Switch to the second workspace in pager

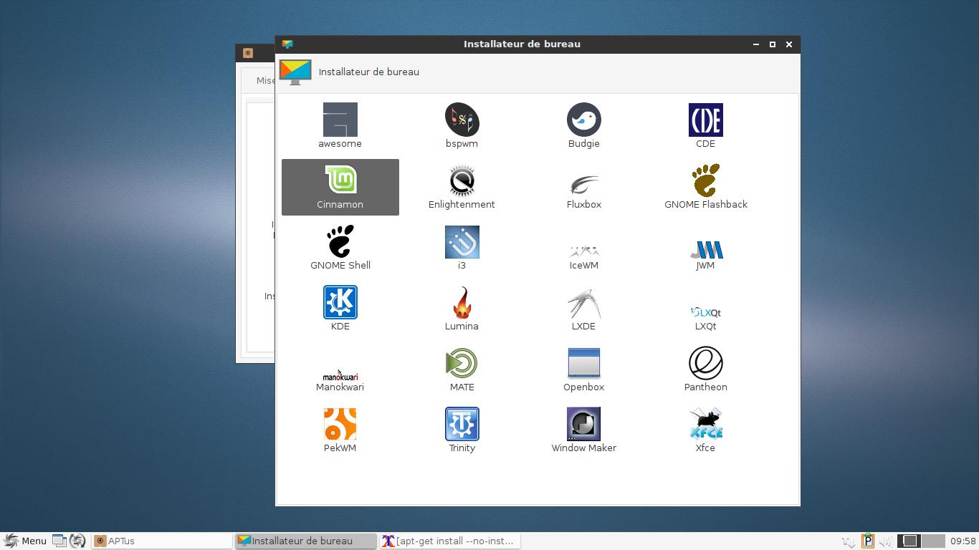933,541
